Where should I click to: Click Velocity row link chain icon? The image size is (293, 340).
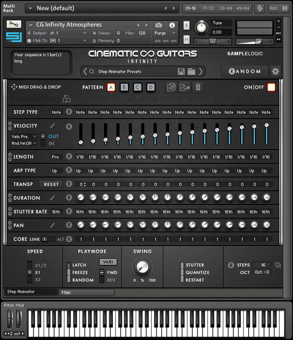point(10,126)
